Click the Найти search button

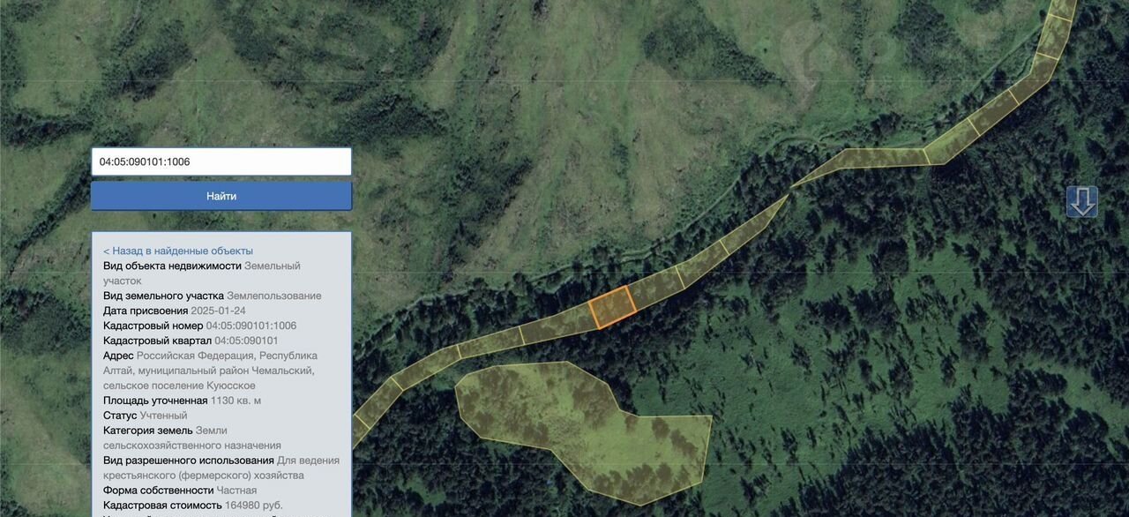coord(221,196)
